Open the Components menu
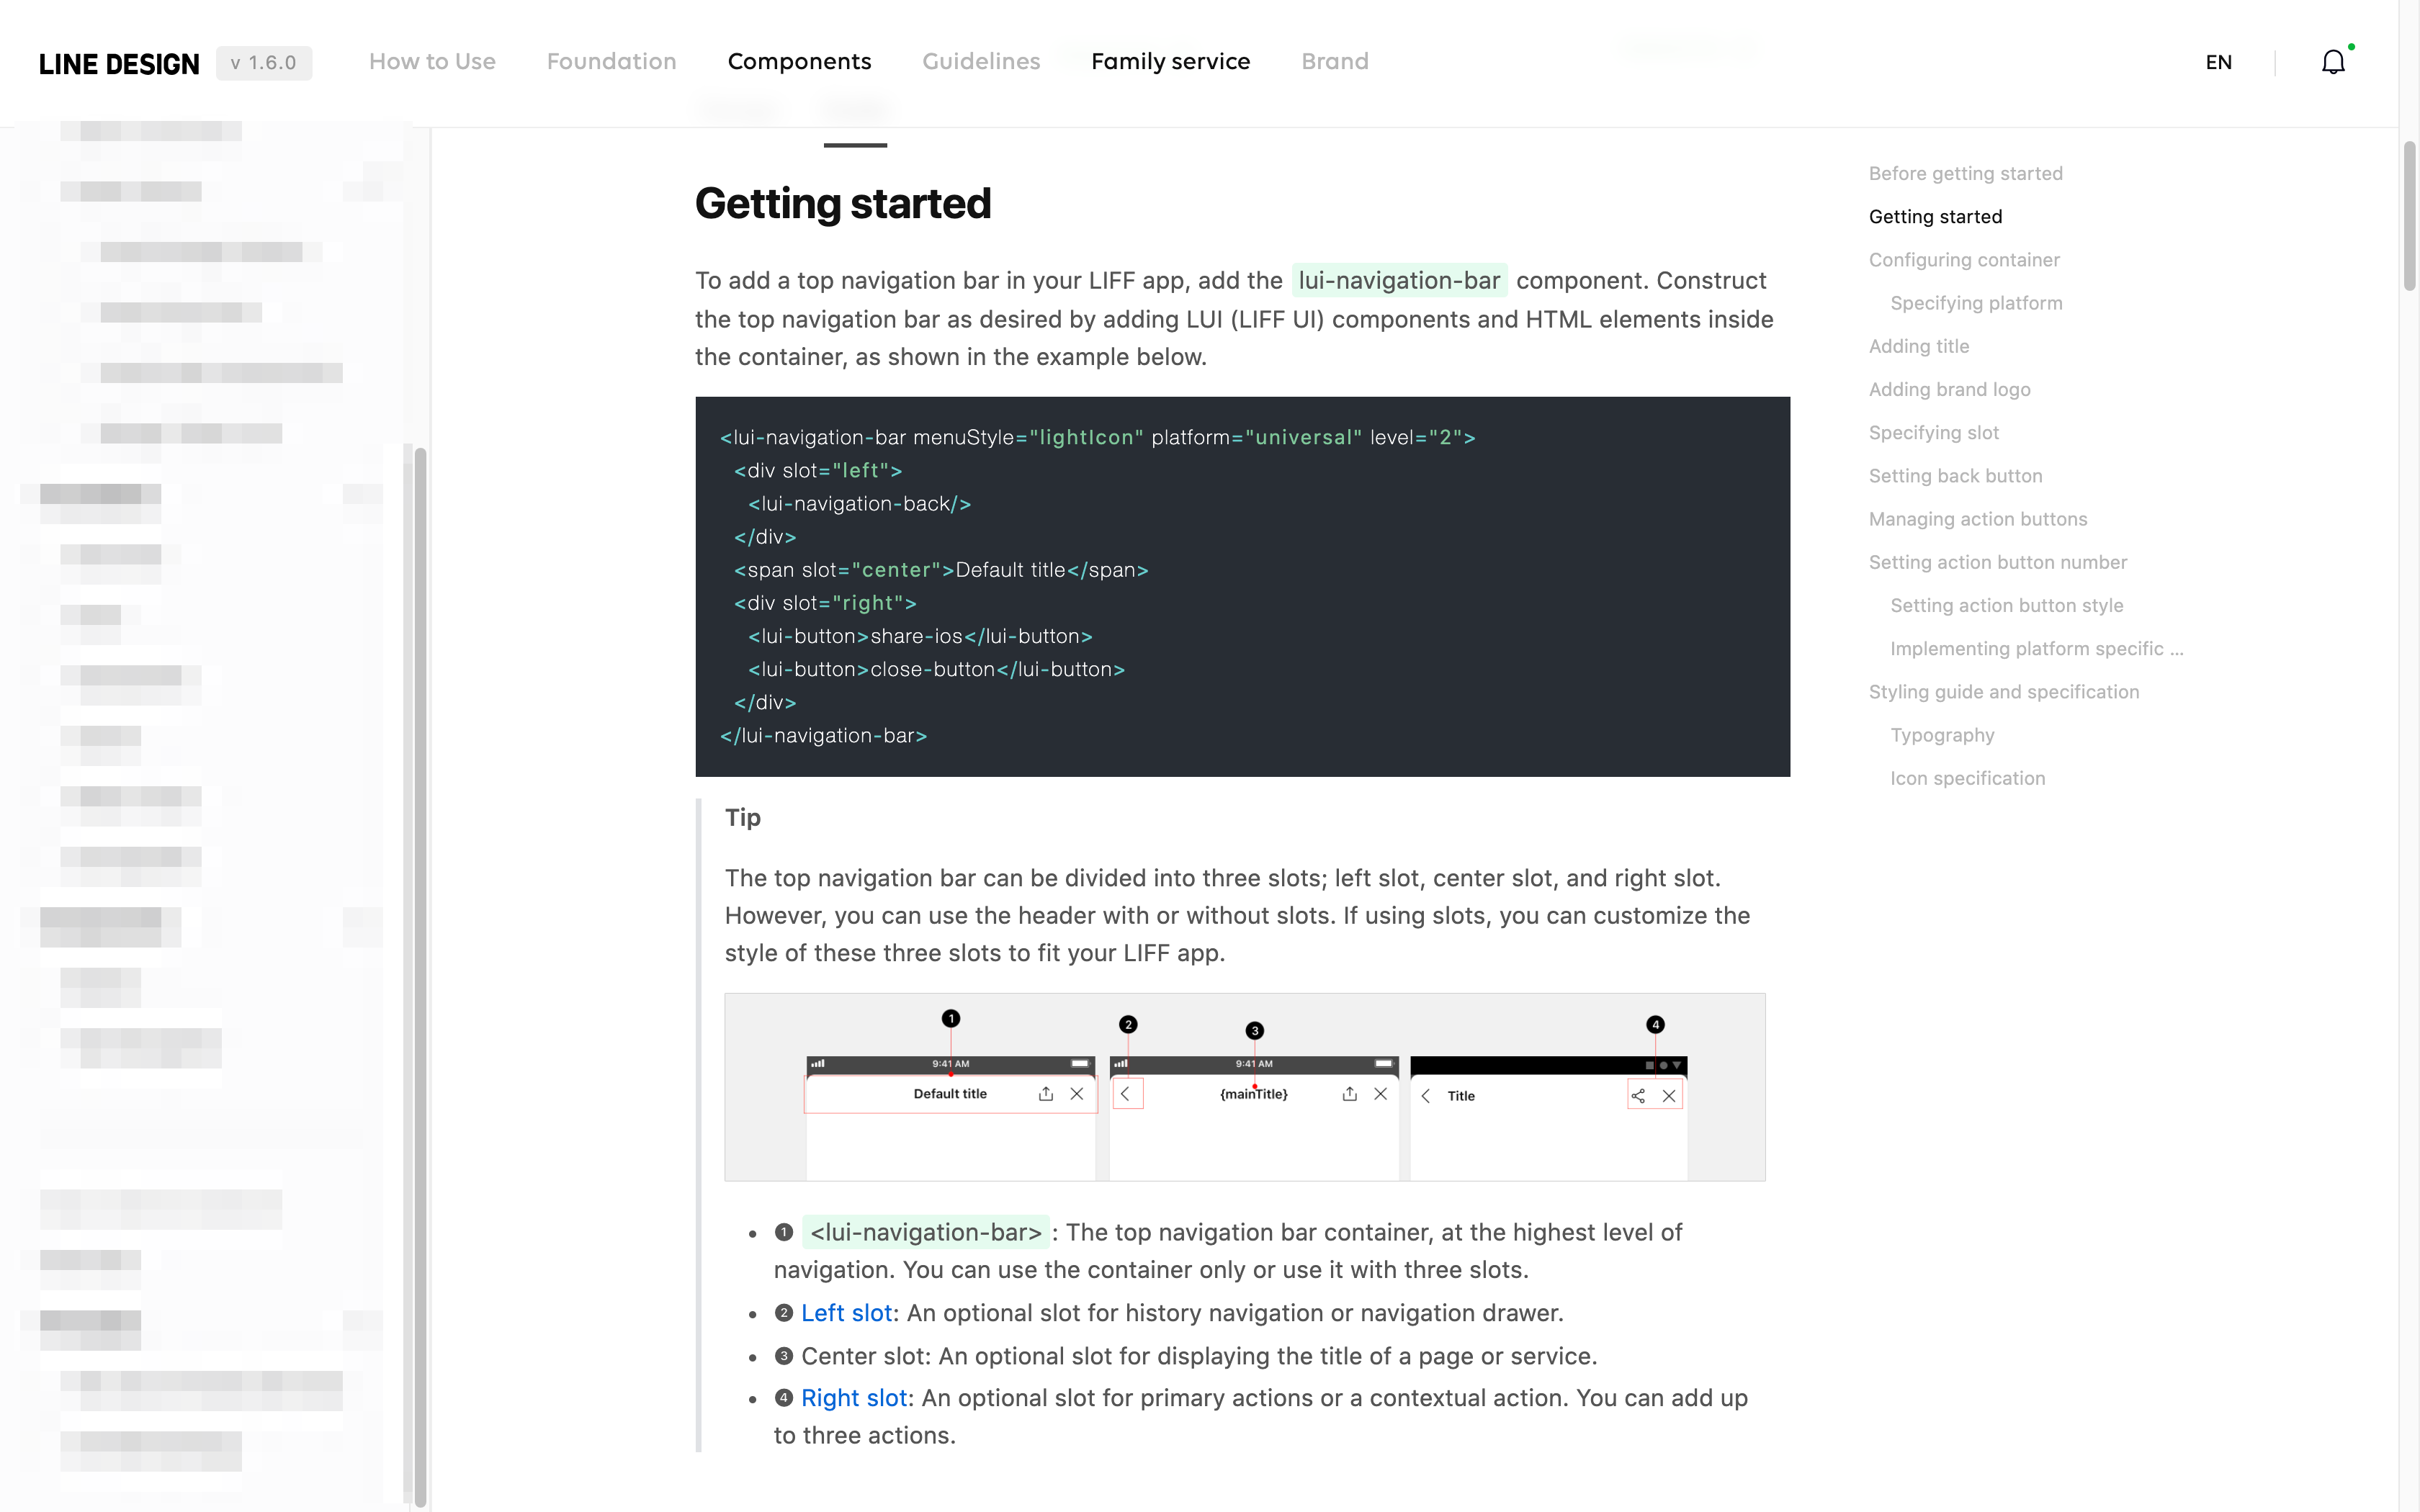 [x=799, y=62]
